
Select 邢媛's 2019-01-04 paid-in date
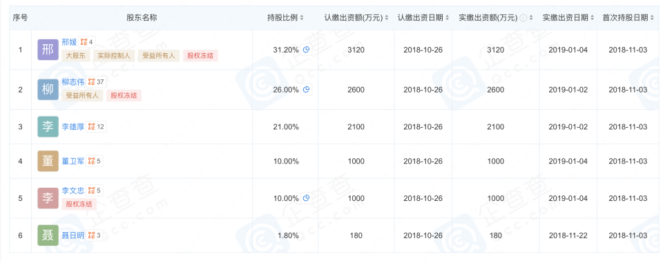[x=568, y=50]
